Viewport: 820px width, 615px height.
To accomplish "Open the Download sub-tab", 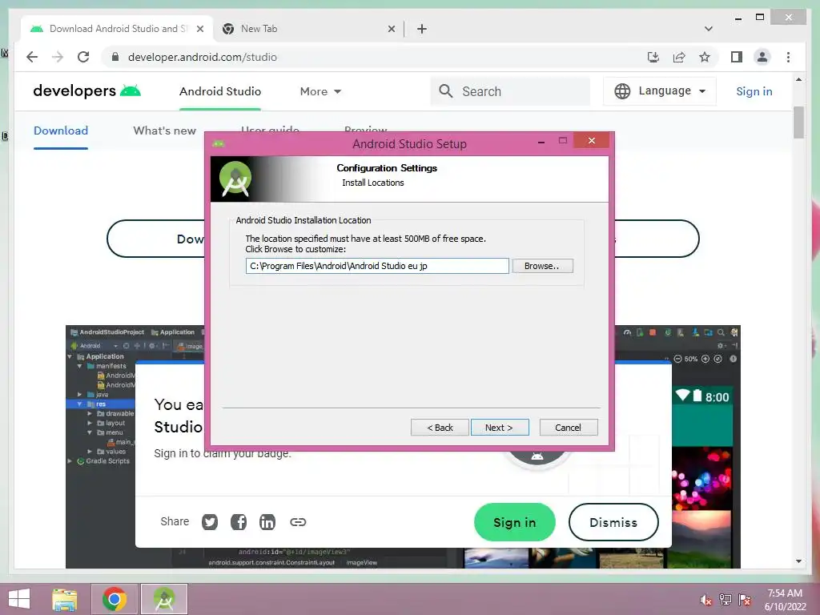I will pos(61,131).
